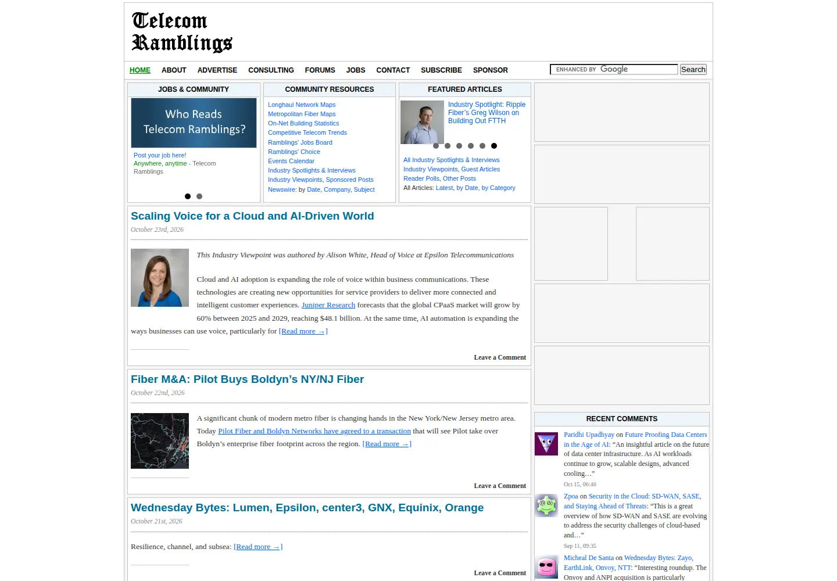Open Alison White author photo

[160, 278]
